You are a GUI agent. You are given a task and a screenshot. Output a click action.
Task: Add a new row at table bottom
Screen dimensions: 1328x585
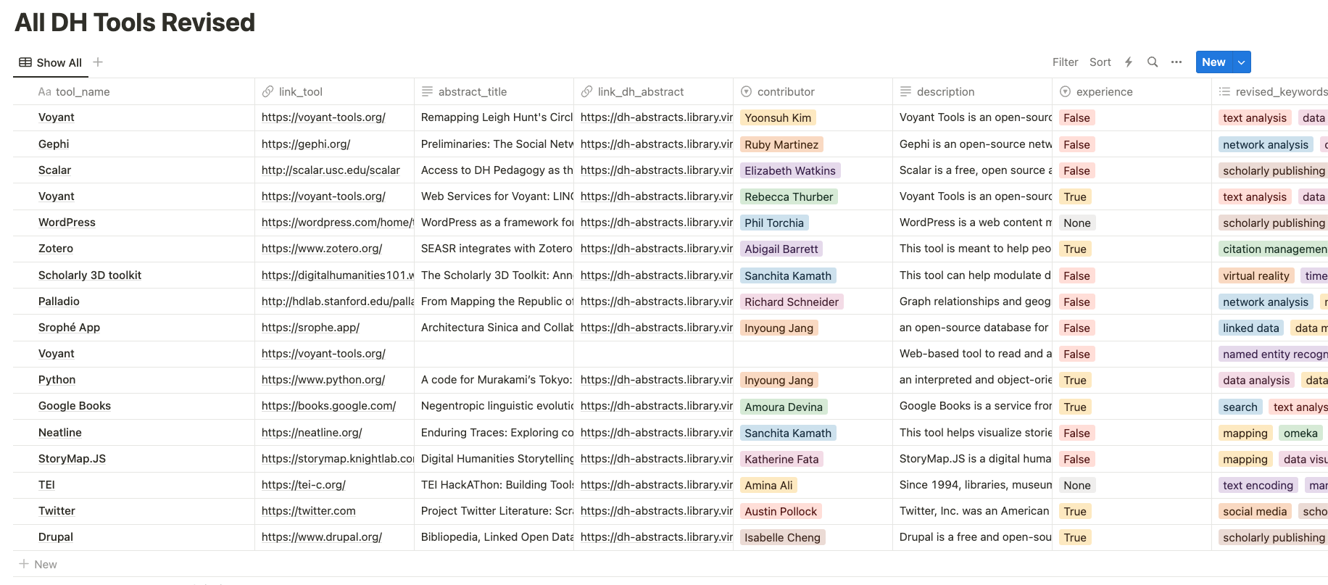click(38, 564)
